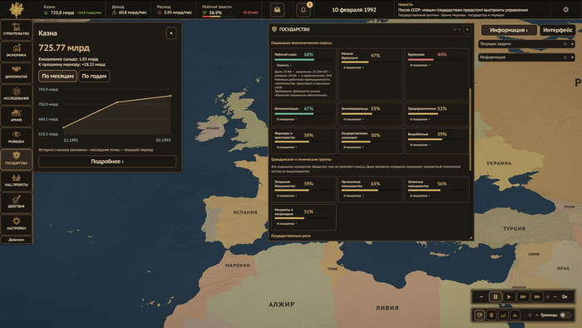
Task: Open the Интерфейс tab button
Action: 558,30
